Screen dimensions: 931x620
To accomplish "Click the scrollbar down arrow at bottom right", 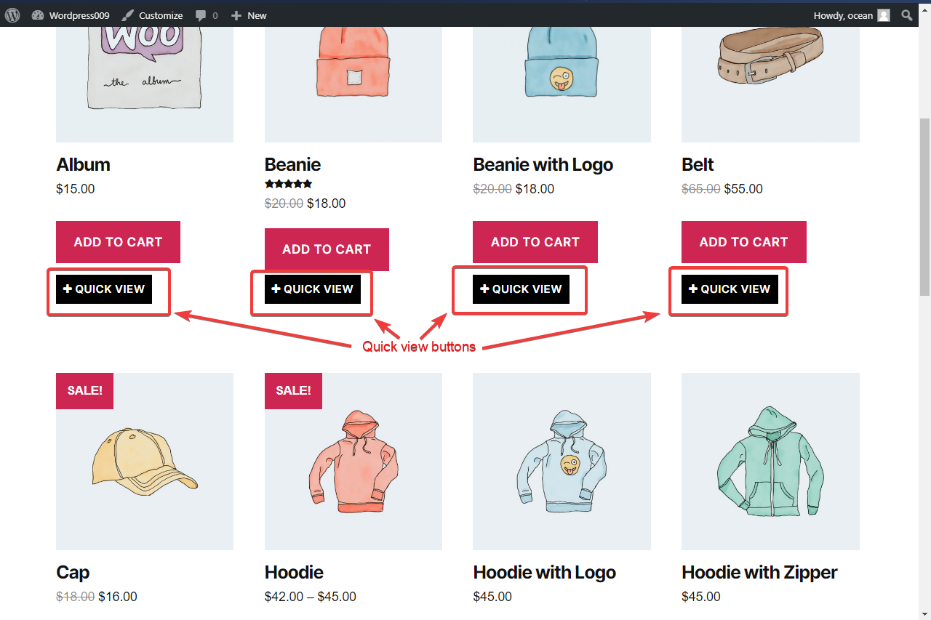I will pos(924,614).
